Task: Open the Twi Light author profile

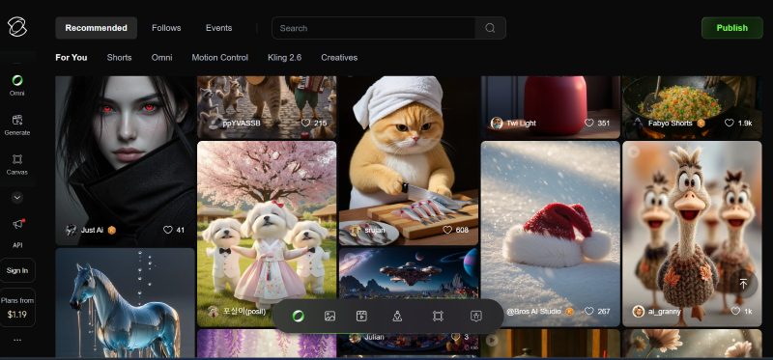Action: 513,124
